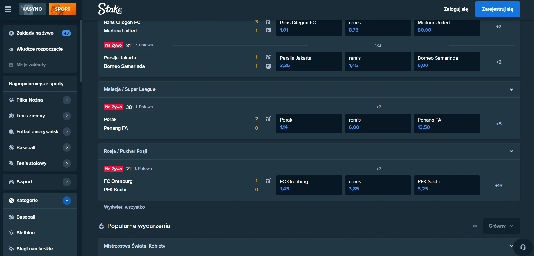Switch to grid layout view icon
Image resolution: width=534 pixels, height=256 pixels.
coord(475,226)
